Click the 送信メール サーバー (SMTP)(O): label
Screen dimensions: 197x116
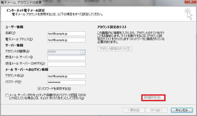click(x=25, y=63)
